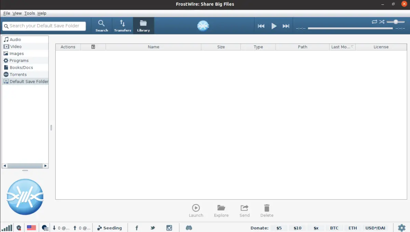The width and height of the screenshot is (410, 232).
Task: Donate $5 via the status bar
Action: (x=279, y=228)
